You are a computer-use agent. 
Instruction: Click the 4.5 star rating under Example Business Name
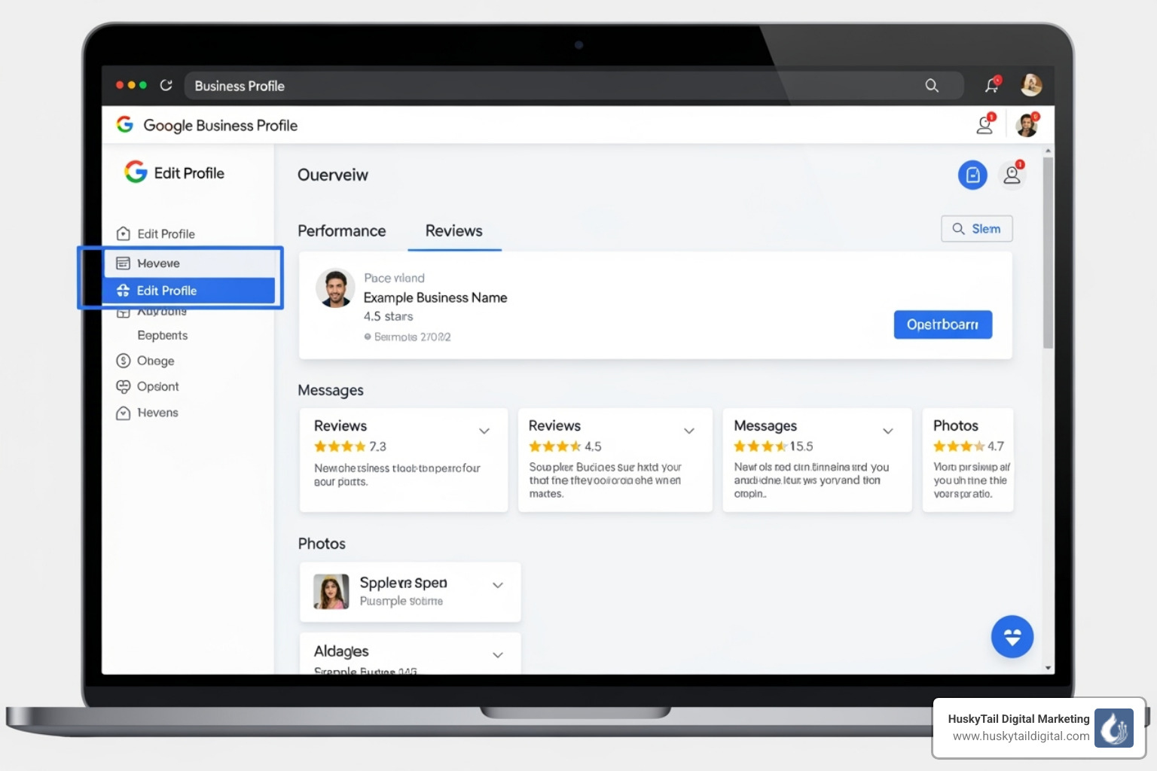[389, 316]
